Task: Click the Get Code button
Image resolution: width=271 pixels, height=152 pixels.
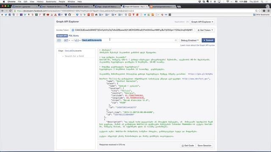Action: 188,146
